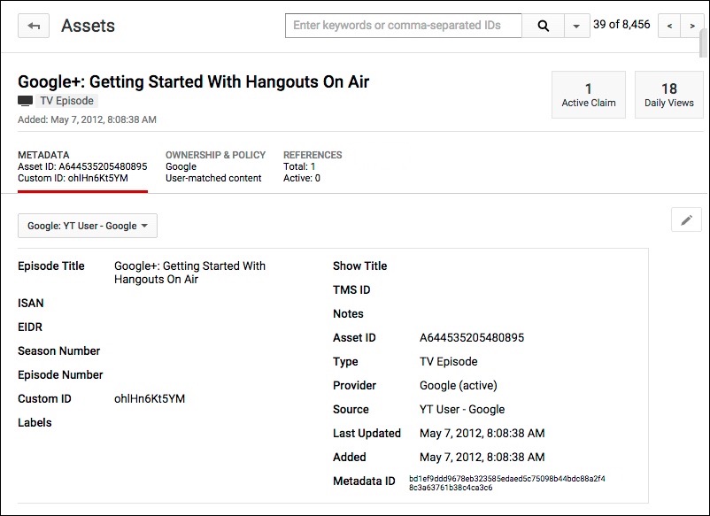Screen dimensions: 710x516
Task: Click the Added: May 7, 2012 line under the heading
Action: 87,120
